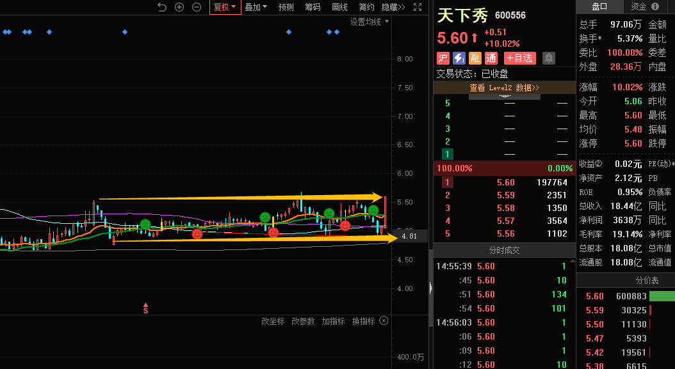
Task: Add stock via +自选 button
Action: point(520,58)
